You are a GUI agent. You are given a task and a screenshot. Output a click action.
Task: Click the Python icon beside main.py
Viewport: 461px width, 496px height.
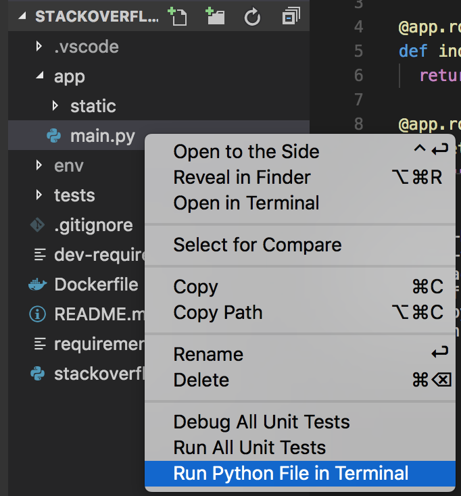(x=54, y=137)
